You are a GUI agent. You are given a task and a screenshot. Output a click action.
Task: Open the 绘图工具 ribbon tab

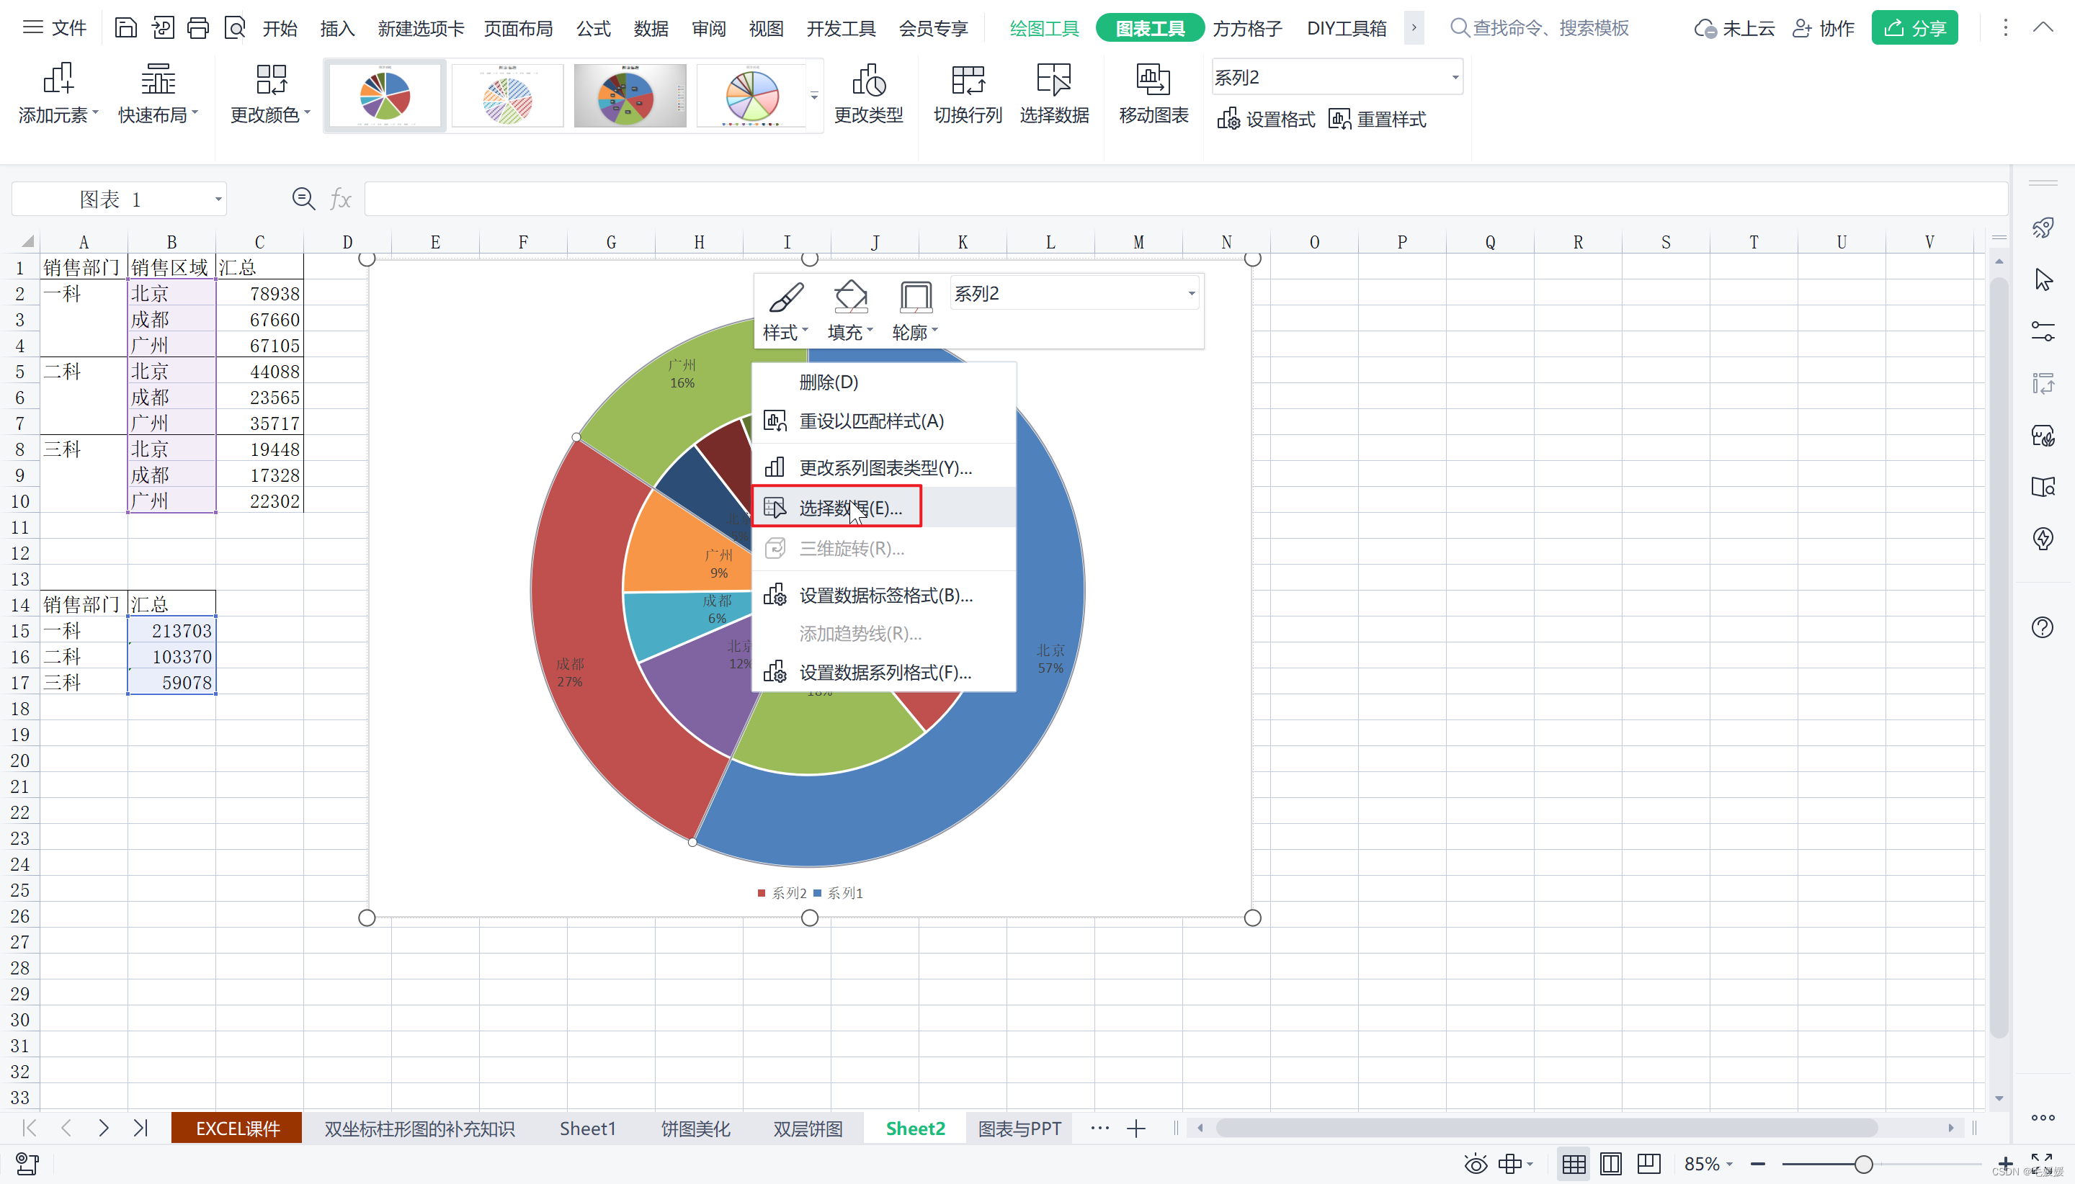coord(1043,29)
